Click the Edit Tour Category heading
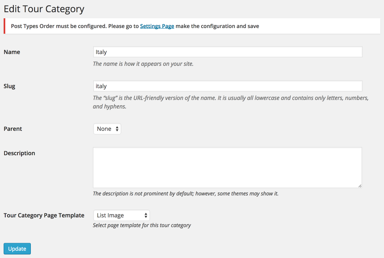 click(x=44, y=9)
